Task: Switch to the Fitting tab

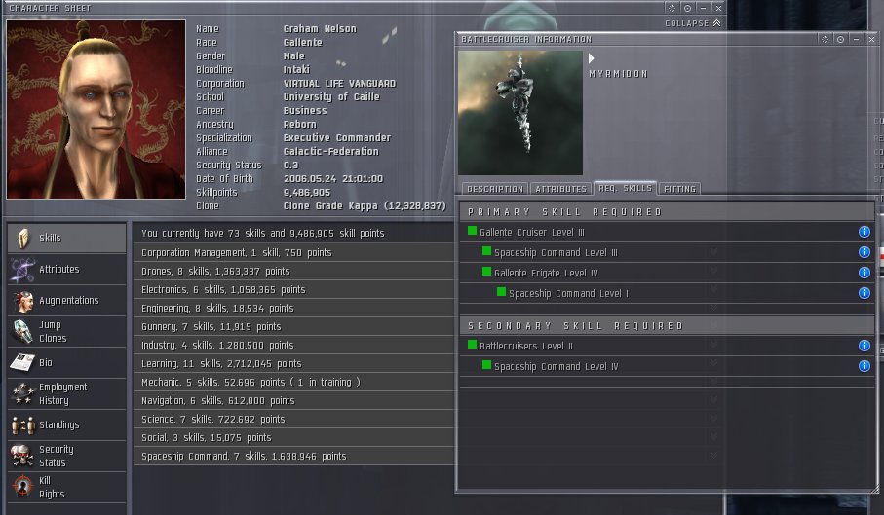Action: [679, 189]
